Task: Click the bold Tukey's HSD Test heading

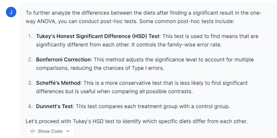Action: click(x=98, y=36)
